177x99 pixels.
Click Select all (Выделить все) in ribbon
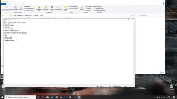click(97, 6)
